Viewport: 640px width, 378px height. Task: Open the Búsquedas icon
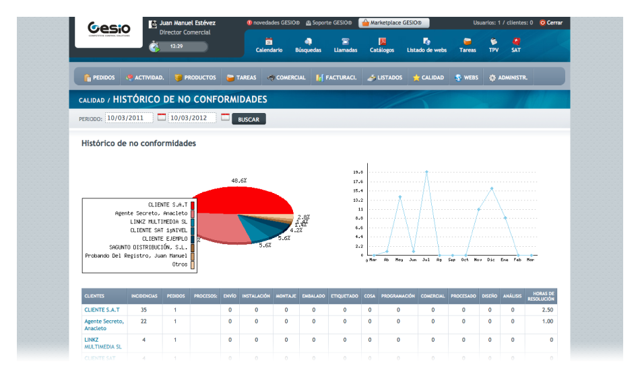click(308, 42)
